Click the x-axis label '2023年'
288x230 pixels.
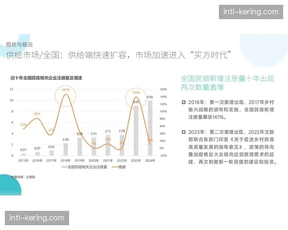tap(136, 161)
